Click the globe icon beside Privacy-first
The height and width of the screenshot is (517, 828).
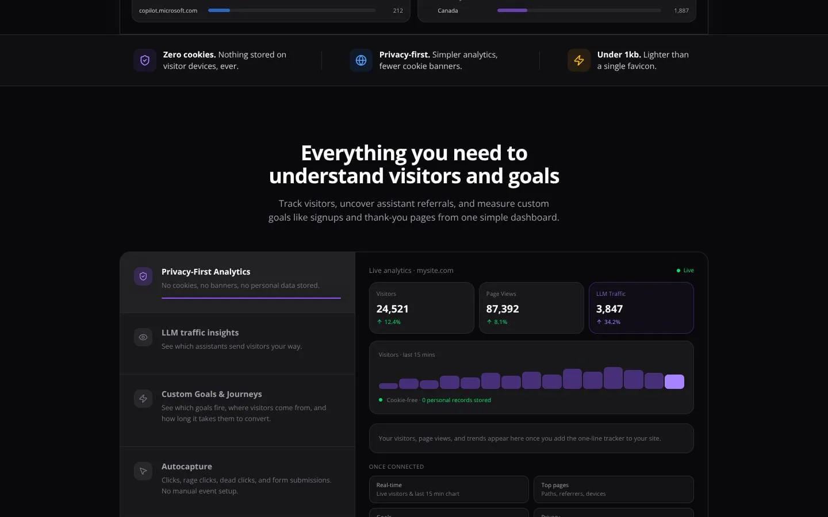361,60
